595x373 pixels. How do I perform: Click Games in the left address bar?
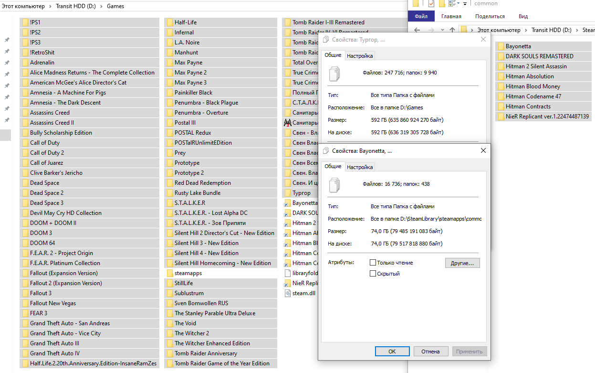point(115,6)
